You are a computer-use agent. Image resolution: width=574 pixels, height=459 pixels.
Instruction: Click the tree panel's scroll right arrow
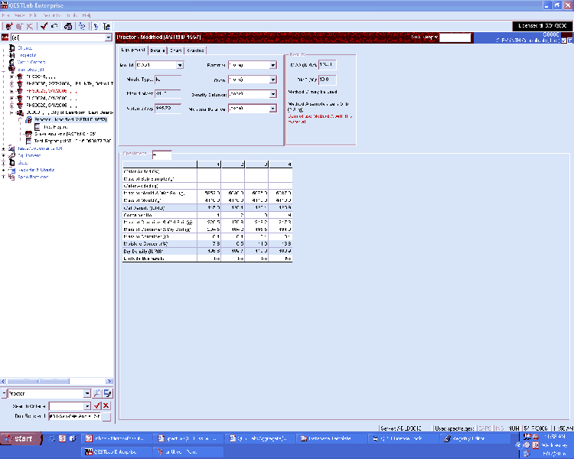tap(109, 381)
